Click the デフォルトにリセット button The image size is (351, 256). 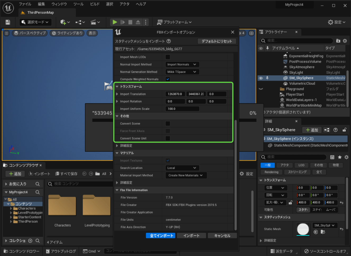tap(217, 41)
